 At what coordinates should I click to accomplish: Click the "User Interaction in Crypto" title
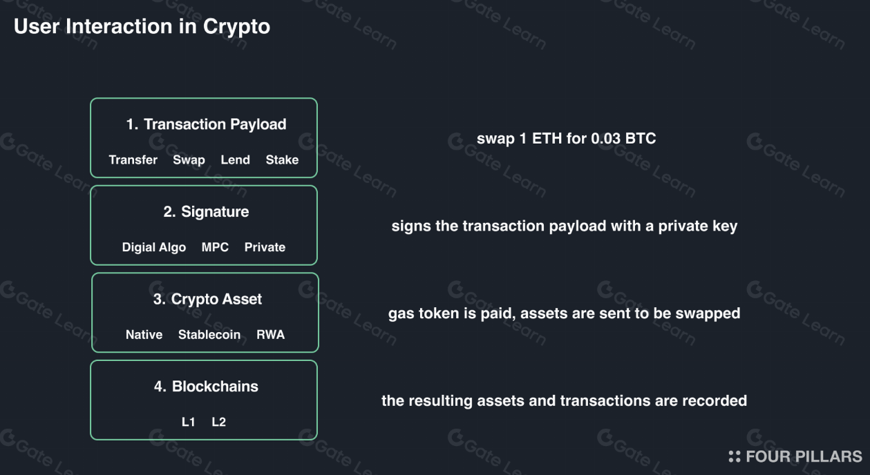(x=142, y=27)
